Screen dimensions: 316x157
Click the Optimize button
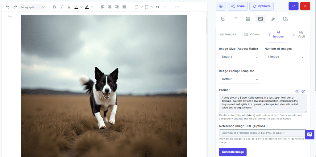click(261, 6)
